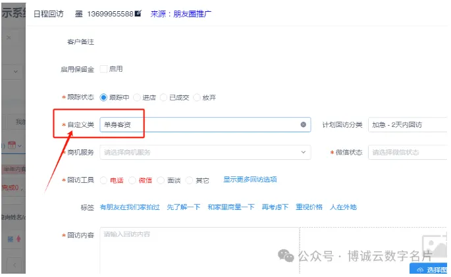451x277 pixels.
Task: Open the 计划回访分类 dropdown
Action: click(407, 124)
